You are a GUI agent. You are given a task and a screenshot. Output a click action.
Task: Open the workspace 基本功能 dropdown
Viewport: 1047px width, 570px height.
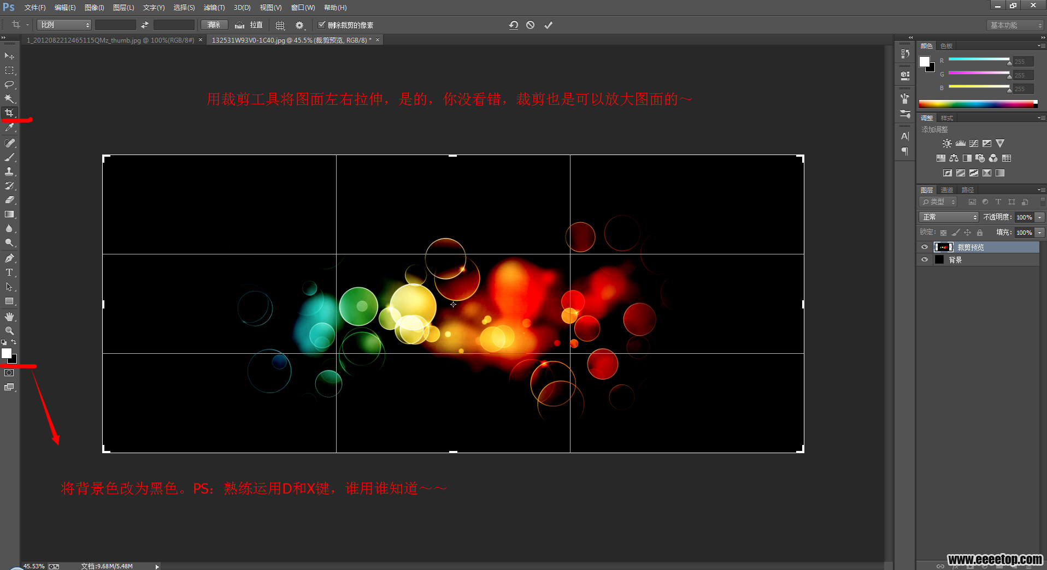[1016, 25]
